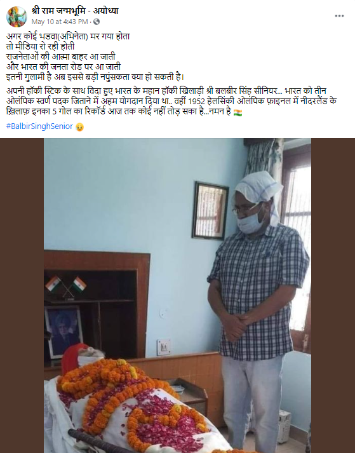
Task: Click the left brown border of the image
Action: point(22,295)
